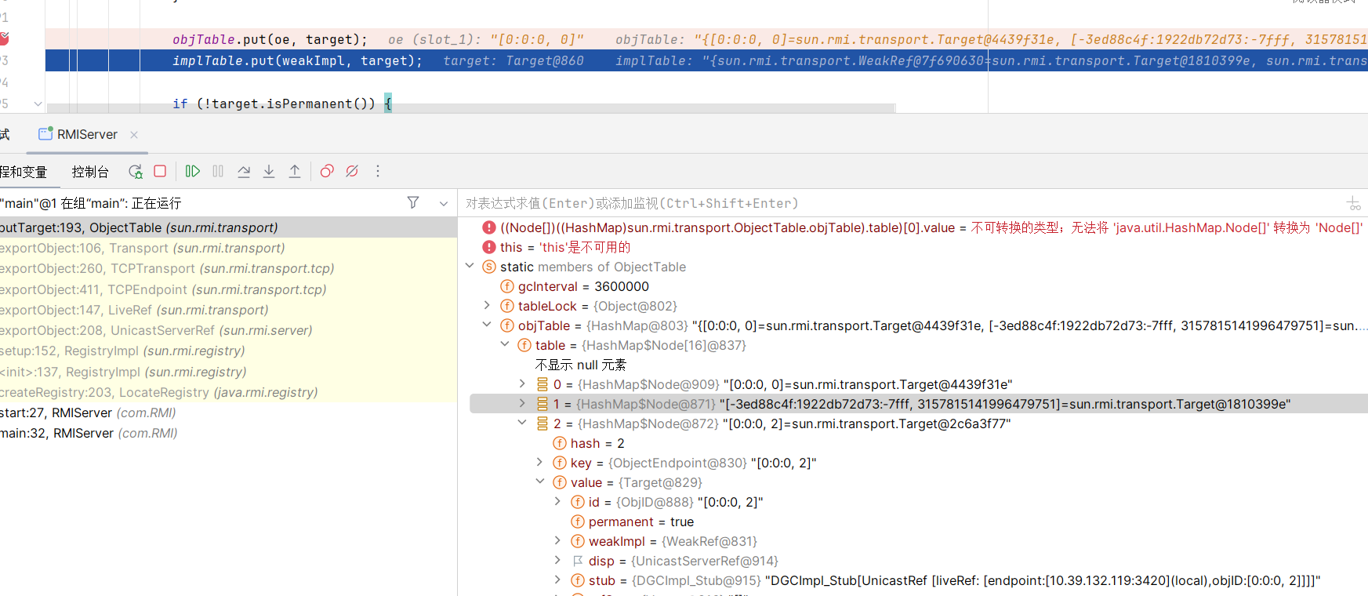Image resolution: width=1368 pixels, height=596 pixels.
Task: Click the breakpoint marker in editor gutter
Action: point(5,38)
